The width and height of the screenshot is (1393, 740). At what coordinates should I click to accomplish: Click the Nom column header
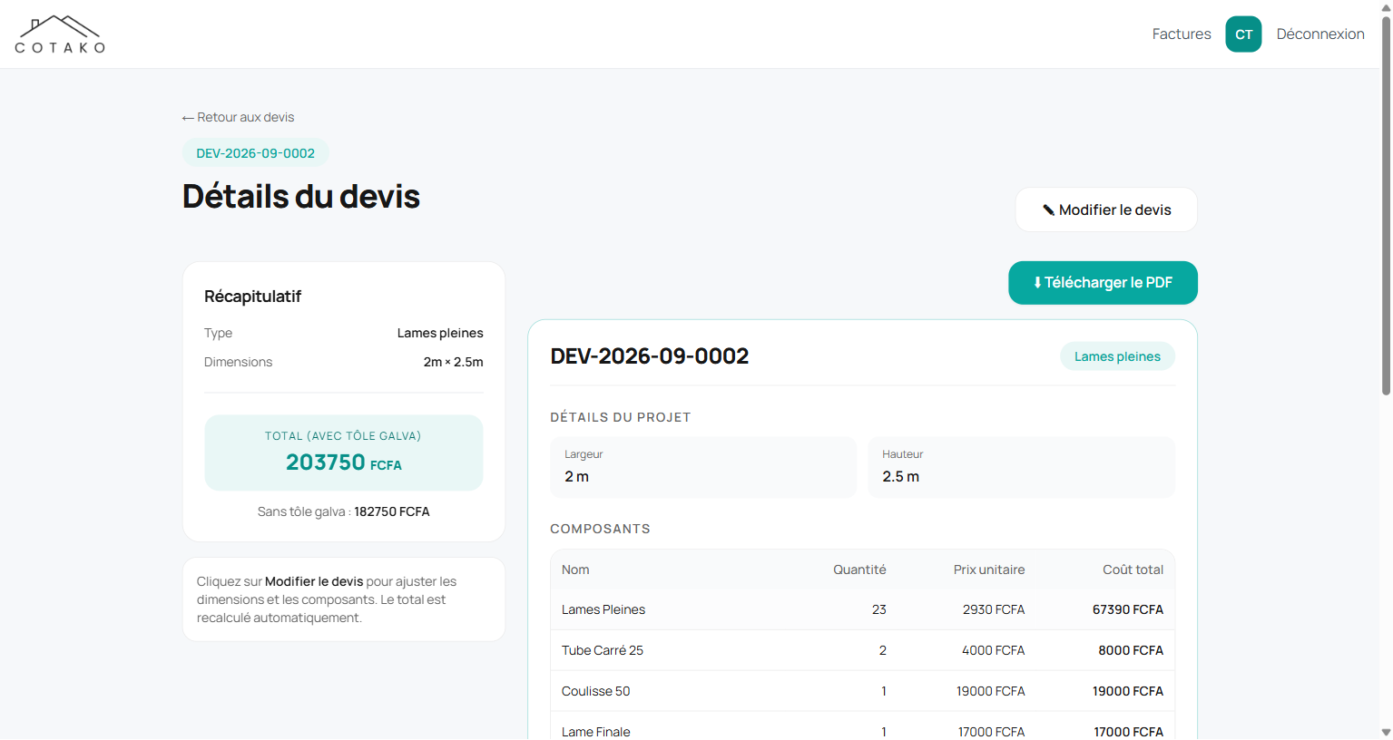coord(575,570)
